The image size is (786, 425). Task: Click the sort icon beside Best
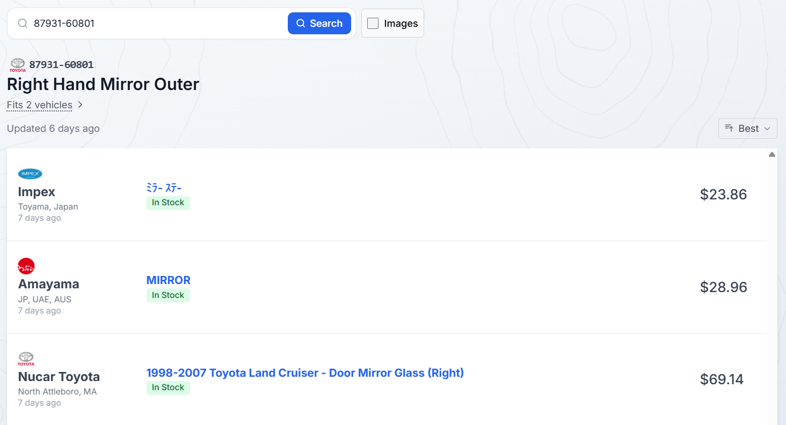(x=729, y=128)
